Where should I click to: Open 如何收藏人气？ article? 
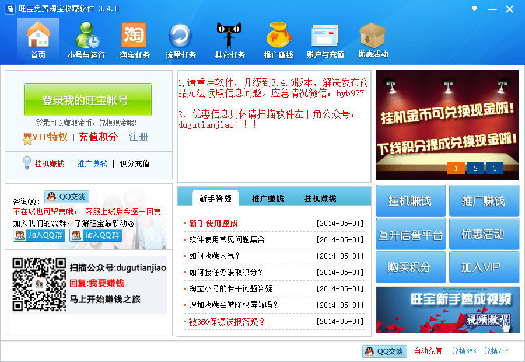click(215, 256)
